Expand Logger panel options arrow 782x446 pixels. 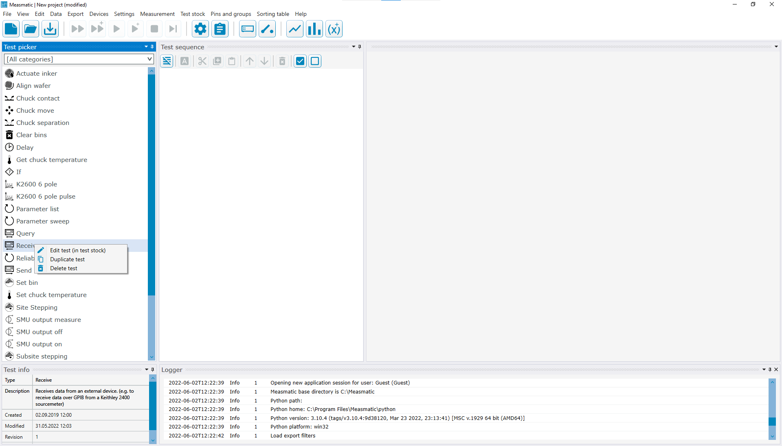tap(764, 369)
